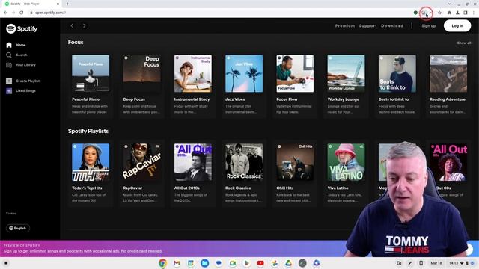Viewport: 479px width, 269px height.
Task: Open Premium link in top bar
Action: point(345,26)
